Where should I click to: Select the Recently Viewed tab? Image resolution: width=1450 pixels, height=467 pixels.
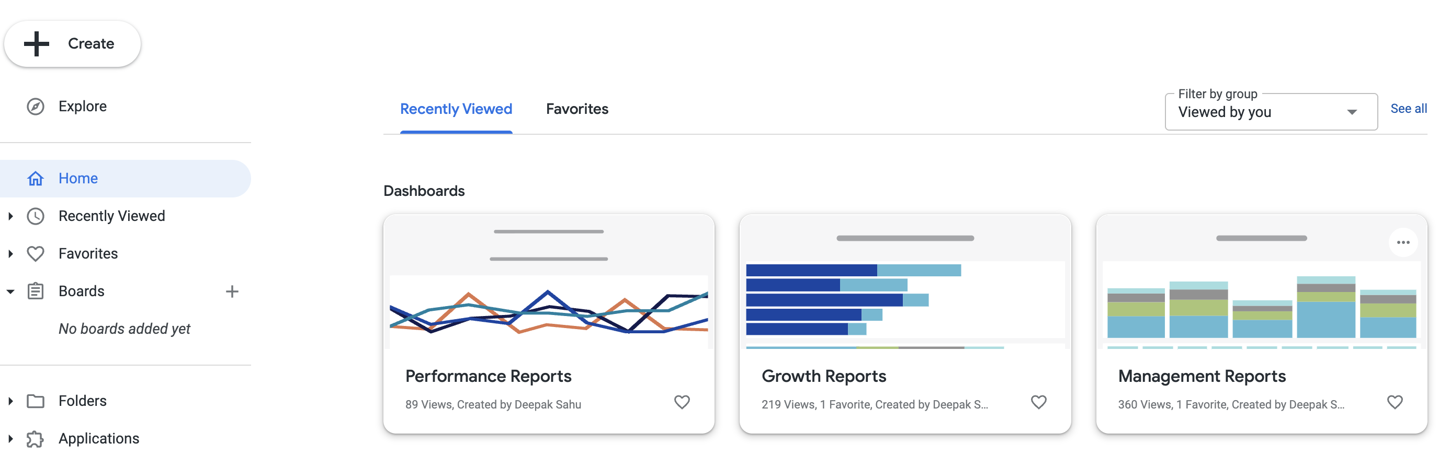click(x=456, y=109)
